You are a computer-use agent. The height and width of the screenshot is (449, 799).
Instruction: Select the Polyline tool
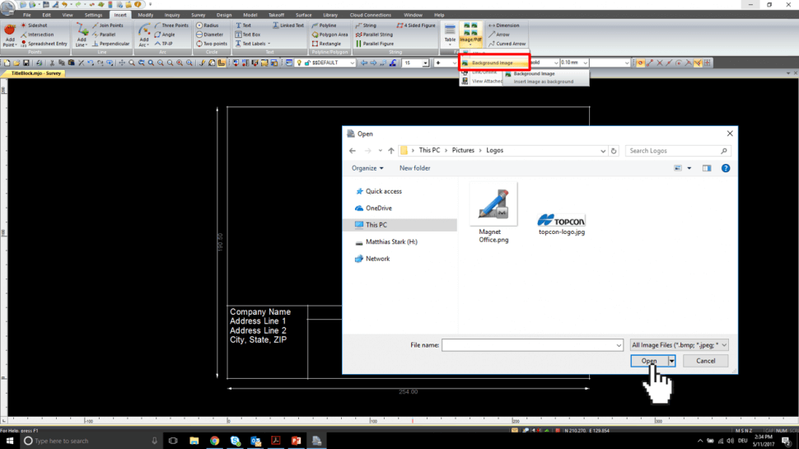pyautogui.click(x=325, y=26)
